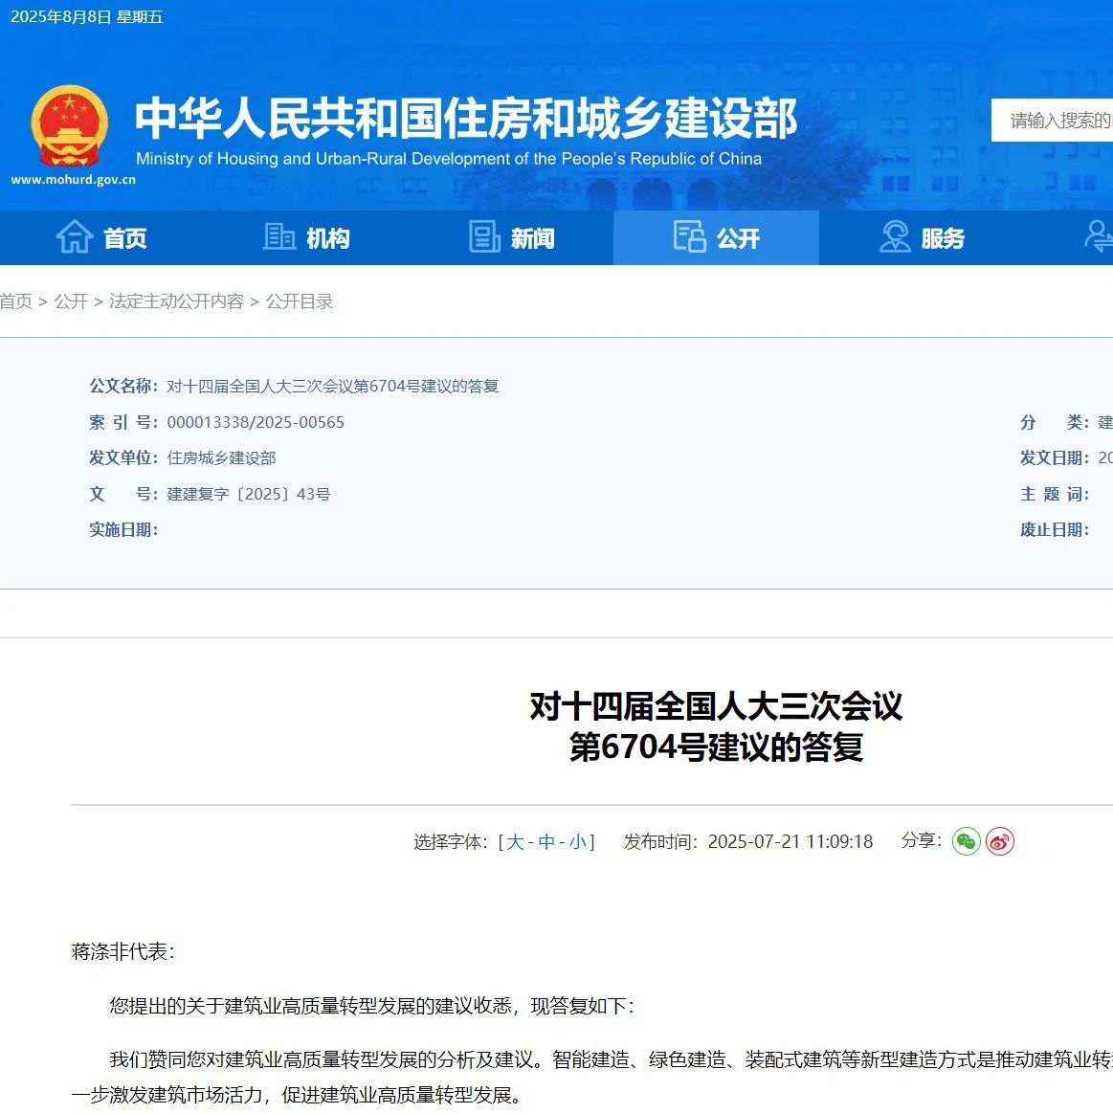This screenshot has height=1114, width=1113.
Task: Set font size to 中
Action: click(x=546, y=842)
